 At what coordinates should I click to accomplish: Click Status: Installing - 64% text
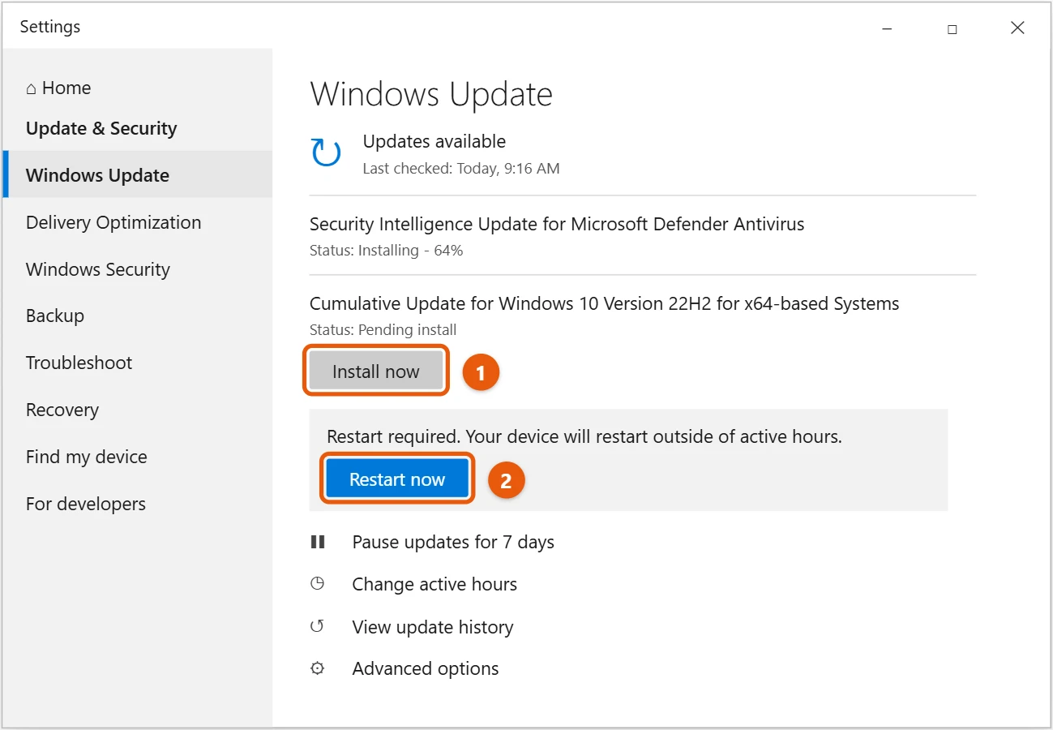pyautogui.click(x=386, y=251)
